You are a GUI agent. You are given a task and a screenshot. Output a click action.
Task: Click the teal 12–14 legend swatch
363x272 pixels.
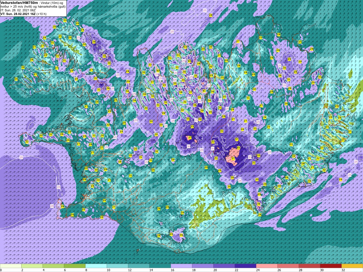[139, 266]
